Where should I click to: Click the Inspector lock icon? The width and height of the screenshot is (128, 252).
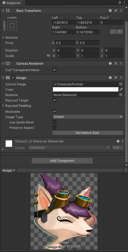(x=120, y=2)
